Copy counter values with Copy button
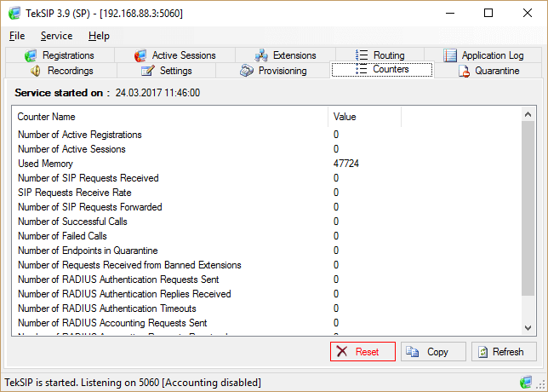This screenshot has width=548, height=392. [433, 351]
